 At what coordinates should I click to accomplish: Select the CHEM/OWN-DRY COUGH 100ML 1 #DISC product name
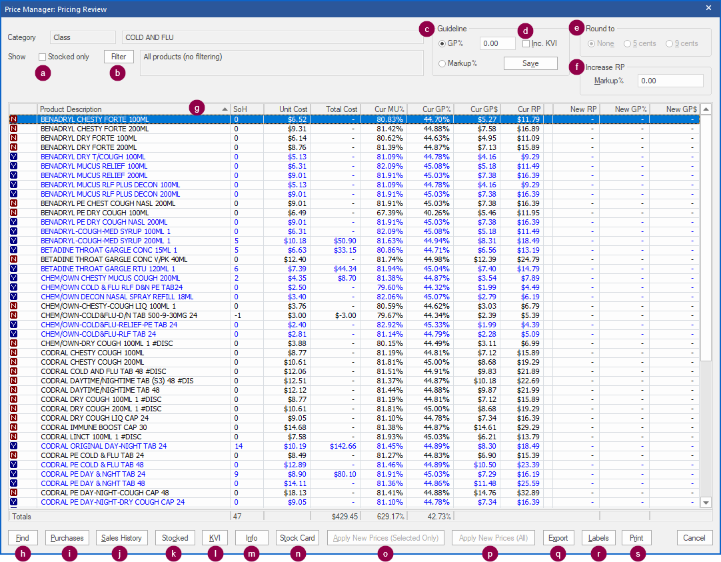tap(107, 343)
